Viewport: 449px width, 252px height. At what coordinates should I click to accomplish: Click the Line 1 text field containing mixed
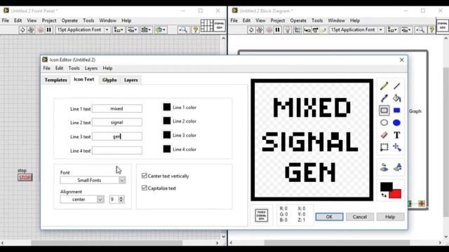[x=117, y=108]
